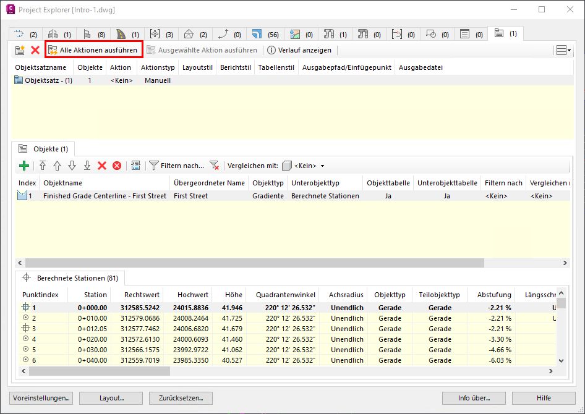Screen dimensions: 585x414
Task: Click the Civil 3D app icon in title bar
Action: tap(11, 9)
